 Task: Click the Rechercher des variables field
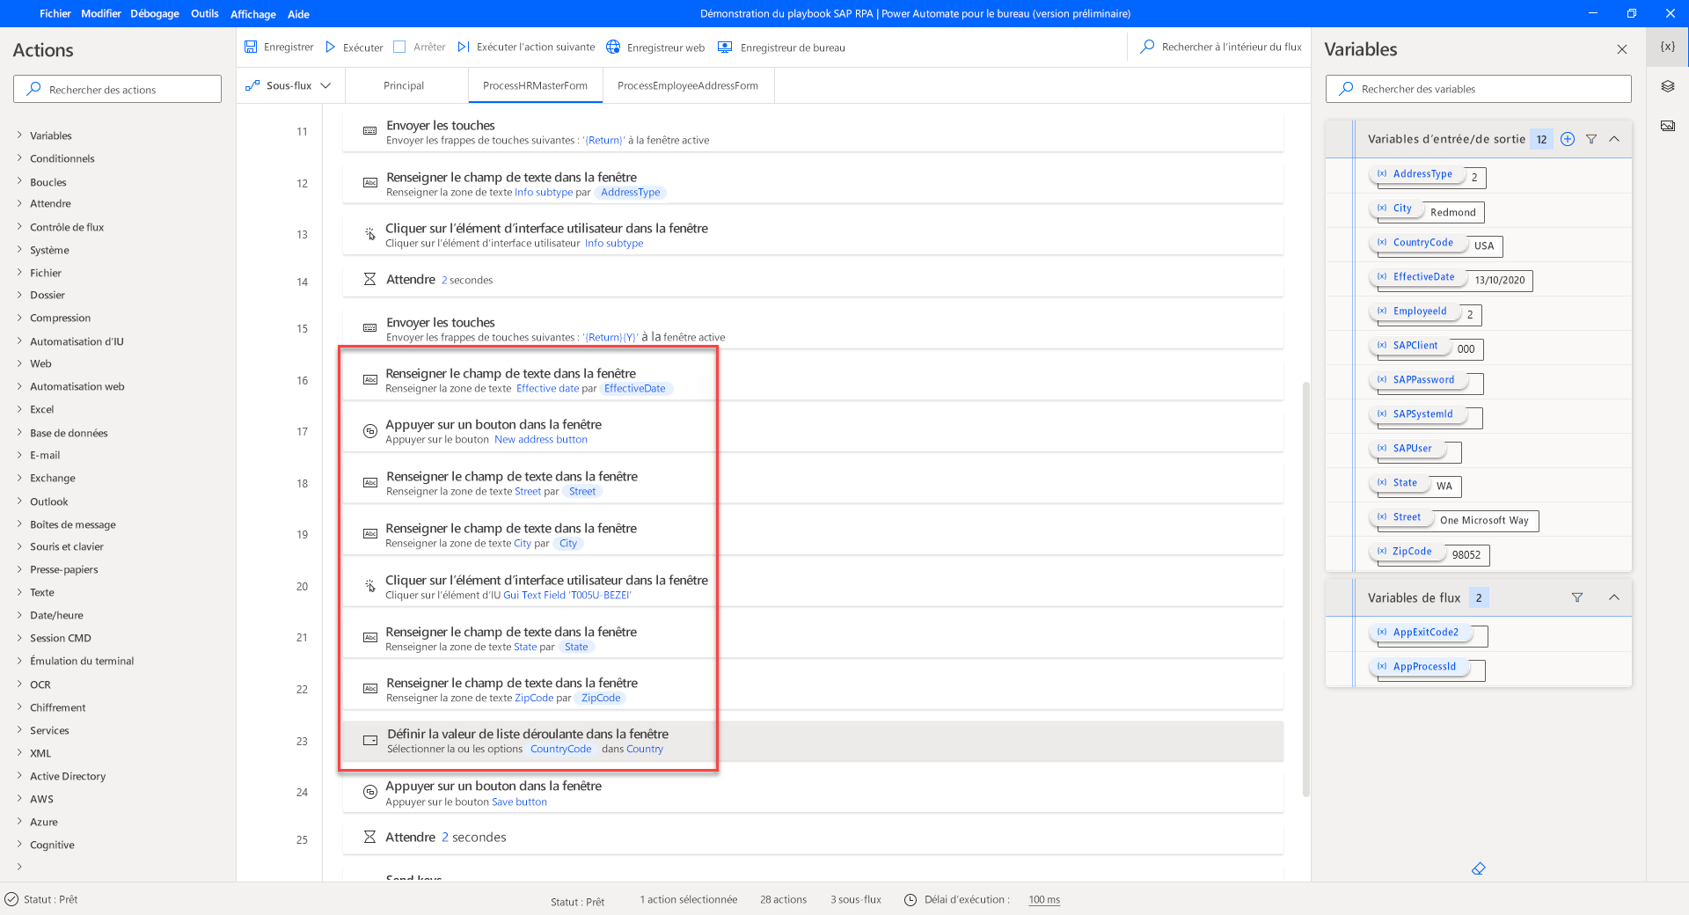[x=1478, y=89]
